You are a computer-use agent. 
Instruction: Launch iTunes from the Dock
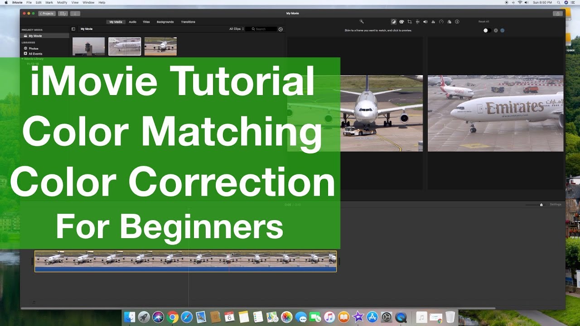[x=329, y=317]
